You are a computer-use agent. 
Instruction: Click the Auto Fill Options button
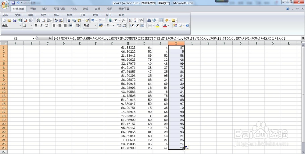[187, 148]
